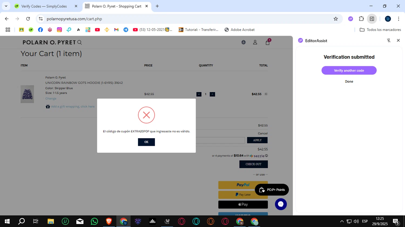Open Windows Start menu

[x=7, y=221]
